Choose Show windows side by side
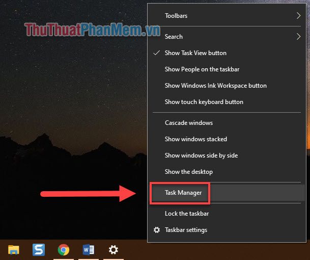The width and height of the screenshot is (310, 260). click(x=227, y=155)
